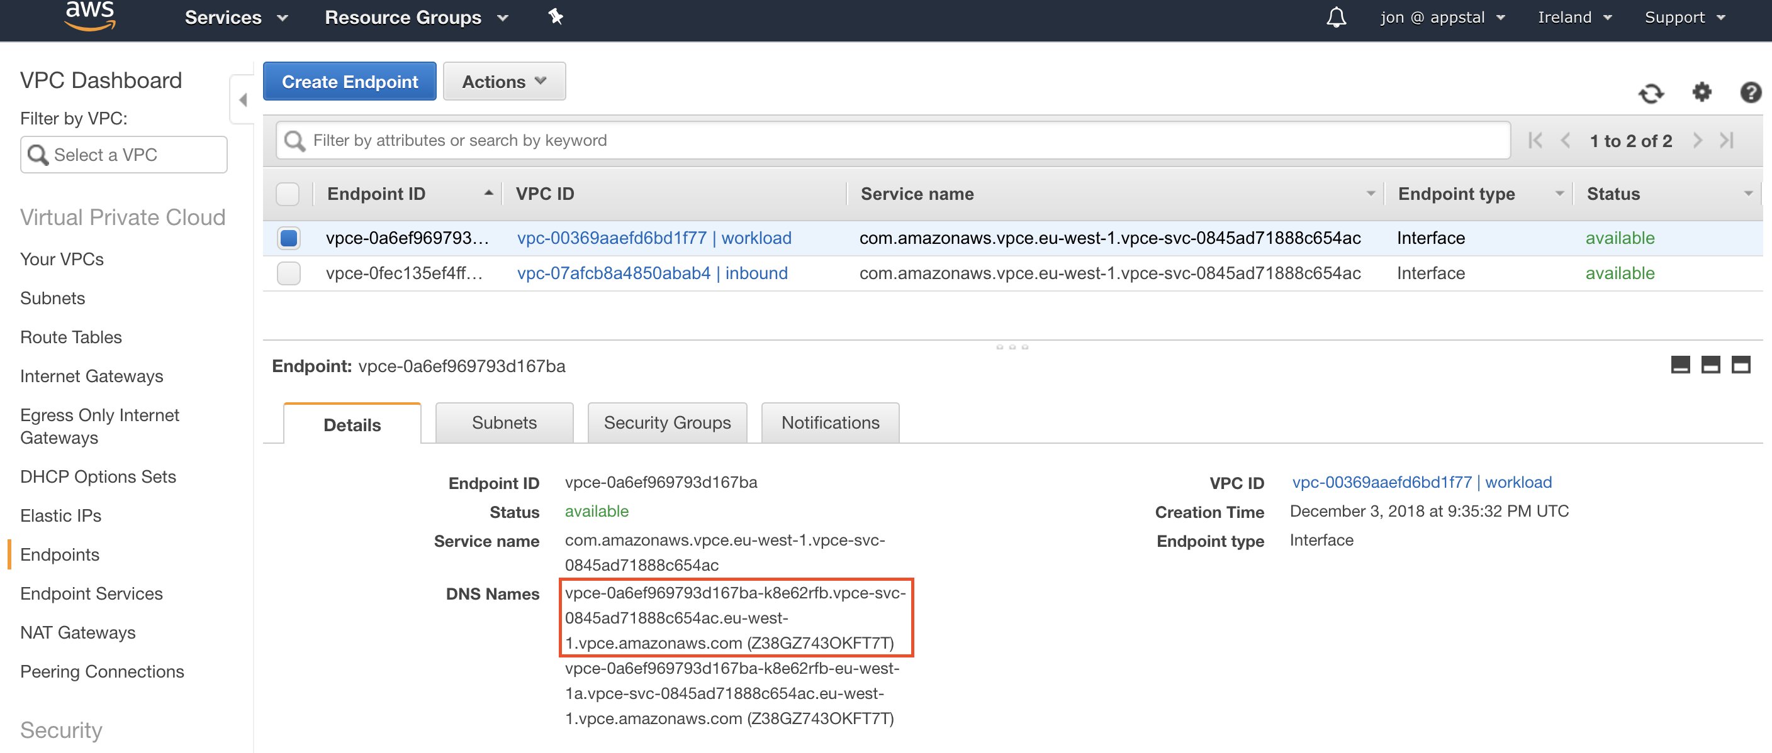Collapse the left navigation pane arrow
1772x753 pixels.
(x=242, y=101)
